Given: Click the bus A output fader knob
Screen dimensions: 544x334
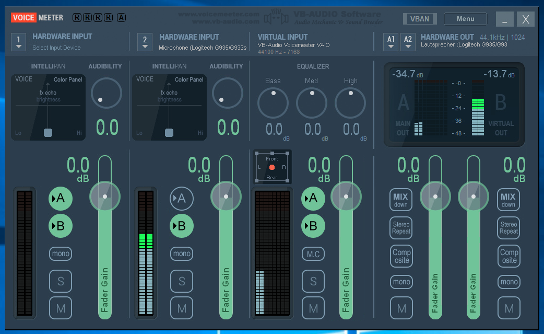Looking at the screenshot, I should tap(435, 197).
